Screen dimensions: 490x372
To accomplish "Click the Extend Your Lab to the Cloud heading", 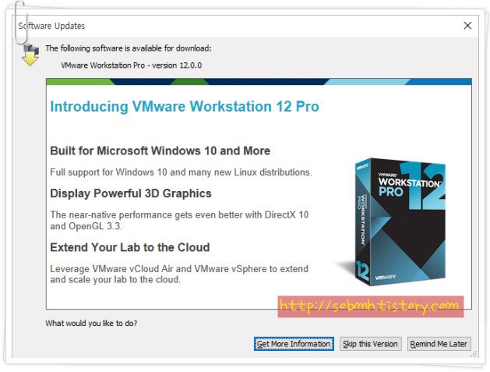I will point(129,247).
